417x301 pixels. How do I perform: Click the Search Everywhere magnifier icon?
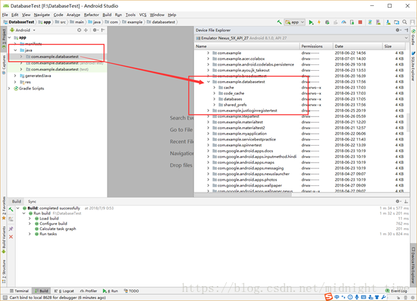(x=405, y=22)
